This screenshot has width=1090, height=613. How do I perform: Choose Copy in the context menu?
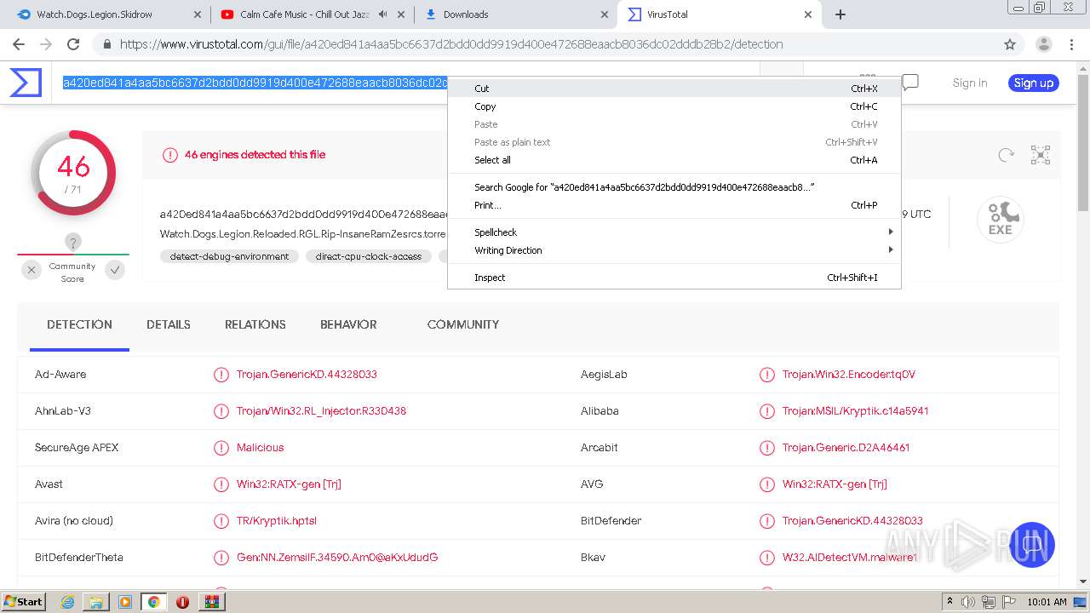(674, 106)
